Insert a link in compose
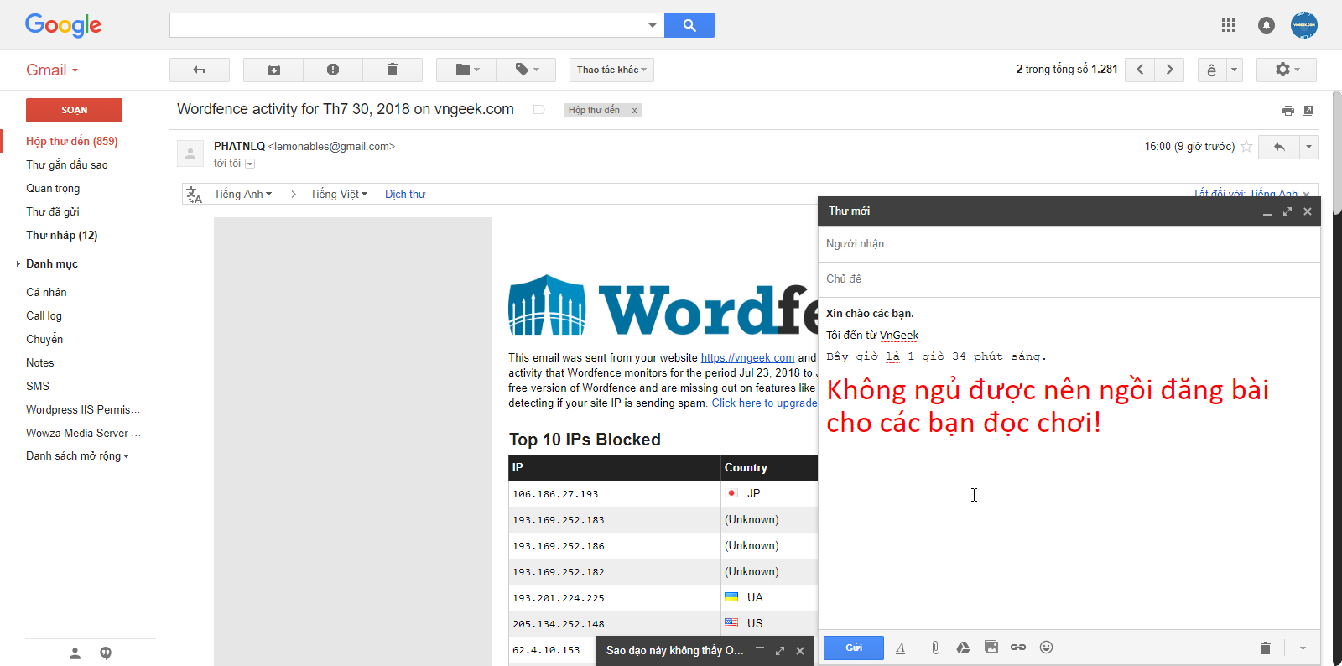Screen dimensions: 1342x666 click(1018, 648)
